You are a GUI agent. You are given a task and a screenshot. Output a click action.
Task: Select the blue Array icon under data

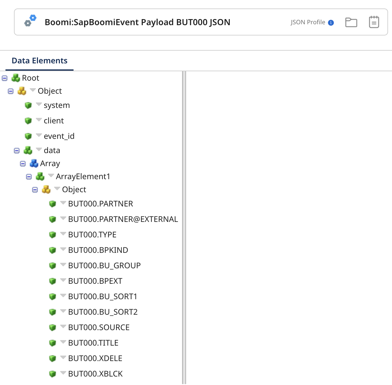pyautogui.click(x=33, y=163)
